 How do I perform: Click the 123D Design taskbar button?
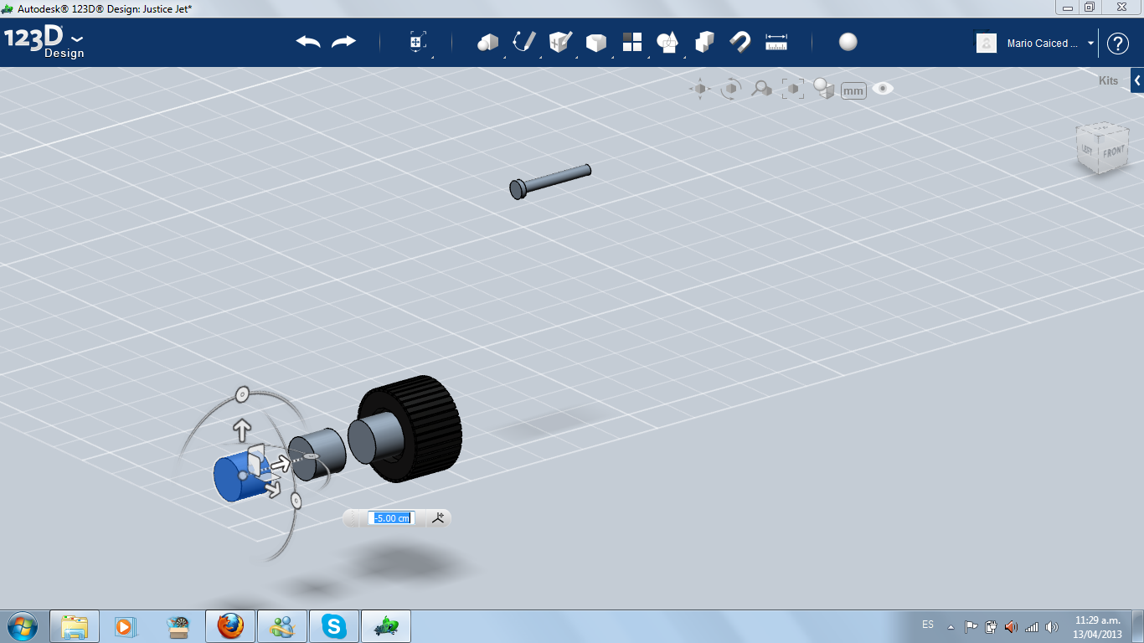coord(386,626)
